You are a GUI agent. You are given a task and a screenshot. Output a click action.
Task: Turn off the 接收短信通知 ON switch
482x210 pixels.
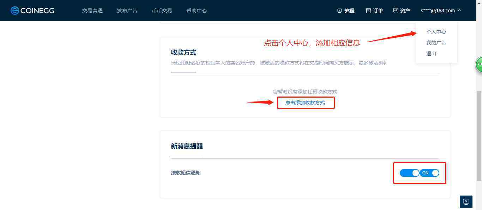point(429,173)
